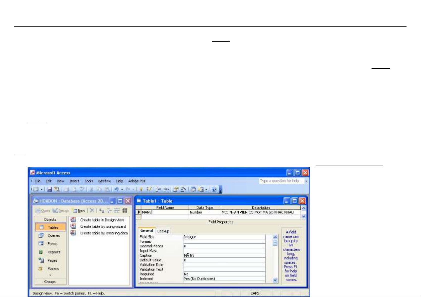Viewport: 421px width, 297px height.
Task: Open the Properties toolbar icon
Action: click(x=176, y=190)
